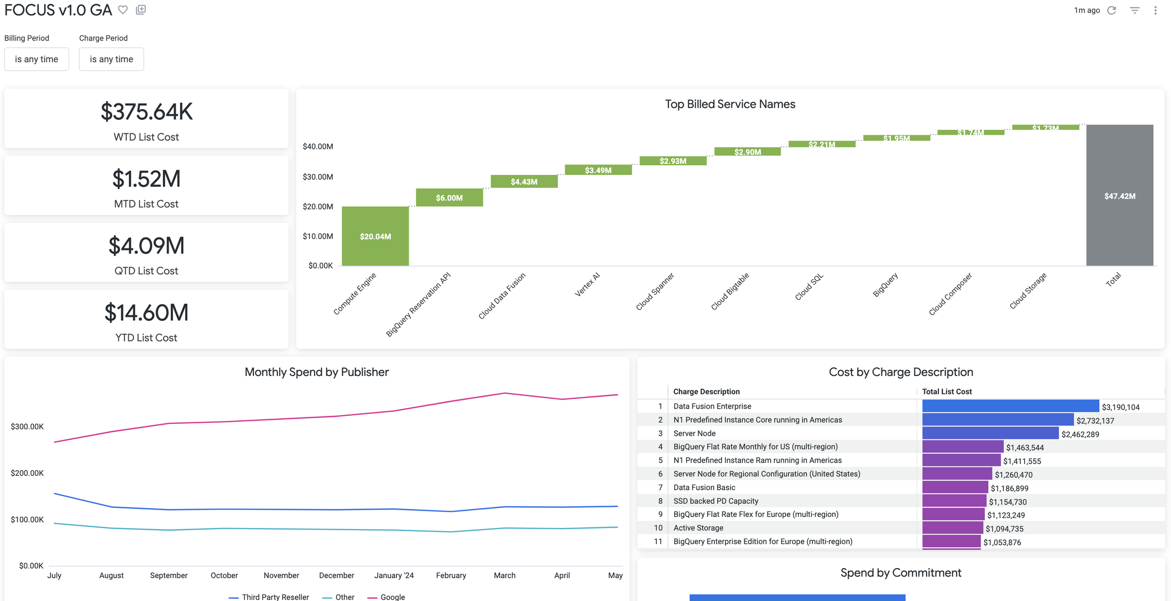Click the $4.09M QTD List Cost value
The height and width of the screenshot is (601, 1171).
(x=146, y=246)
